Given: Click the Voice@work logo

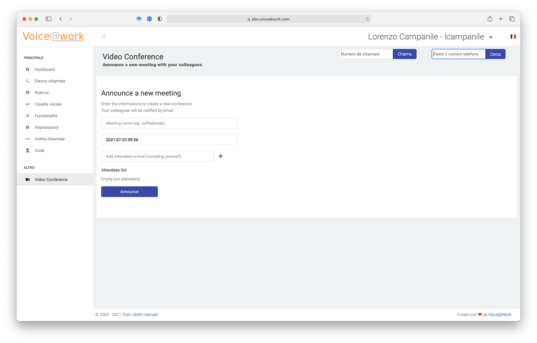Looking at the screenshot, I should tap(54, 36).
